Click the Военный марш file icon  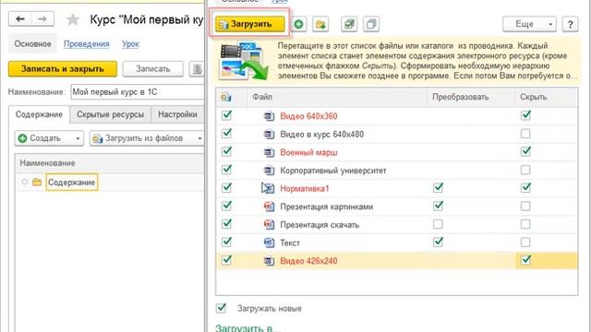point(269,152)
